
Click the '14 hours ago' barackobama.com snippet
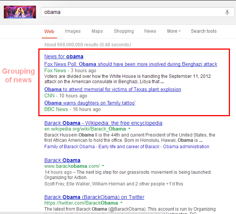[128, 175]
